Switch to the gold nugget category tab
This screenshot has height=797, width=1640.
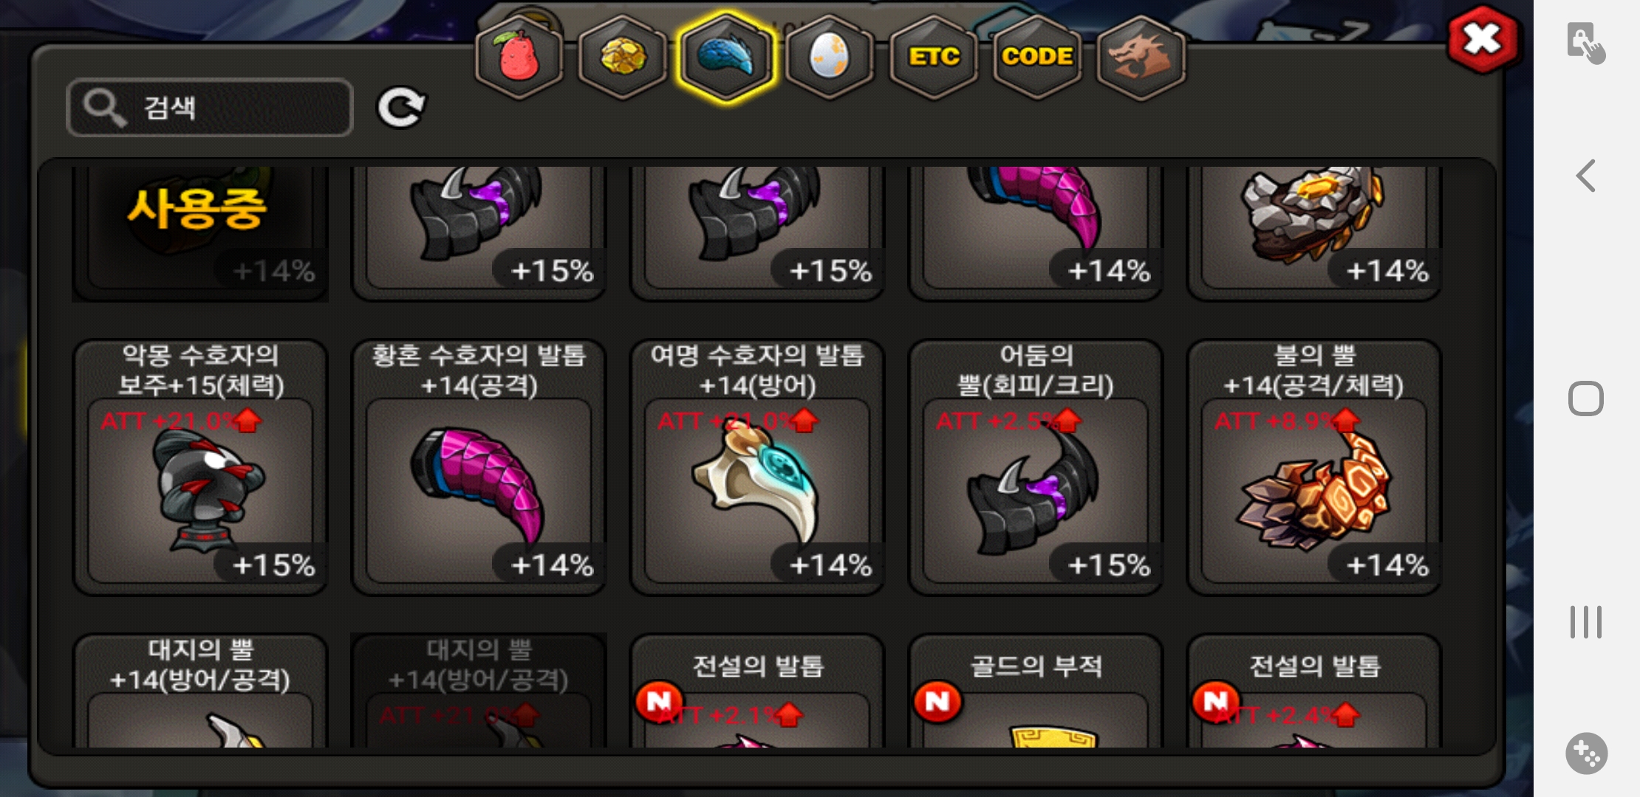[x=623, y=58]
